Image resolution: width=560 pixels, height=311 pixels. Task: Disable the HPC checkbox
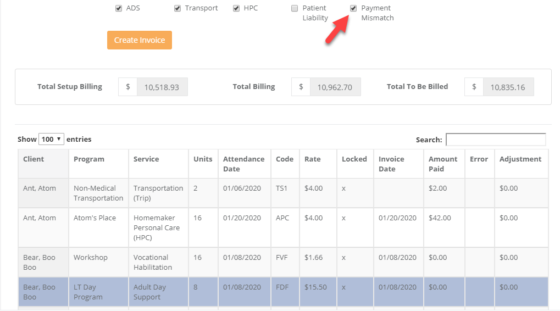(236, 8)
